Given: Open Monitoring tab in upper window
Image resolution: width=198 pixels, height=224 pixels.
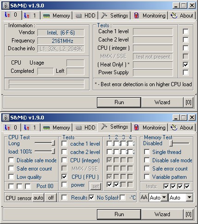Looking at the screenshot, I should click(x=150, y=16).
